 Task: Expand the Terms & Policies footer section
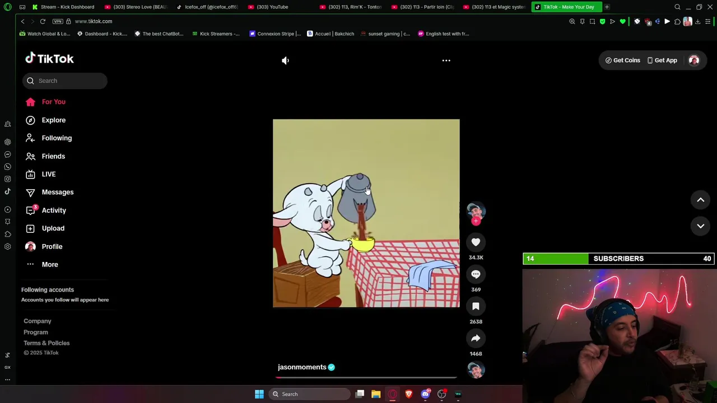(x=46, y=343)
